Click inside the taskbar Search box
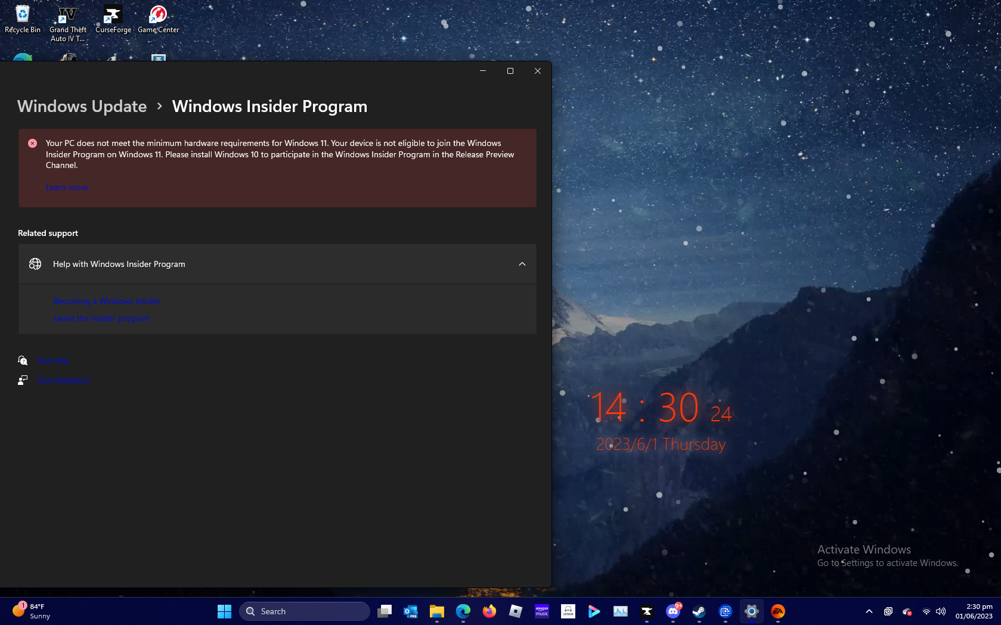1001x625 pixels. (304, 611)
